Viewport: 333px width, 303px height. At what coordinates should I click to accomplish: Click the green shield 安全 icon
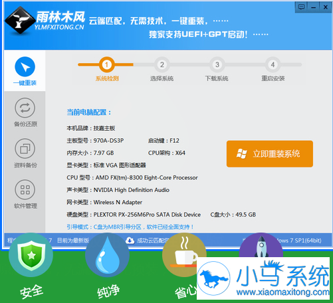coord(31,255)
